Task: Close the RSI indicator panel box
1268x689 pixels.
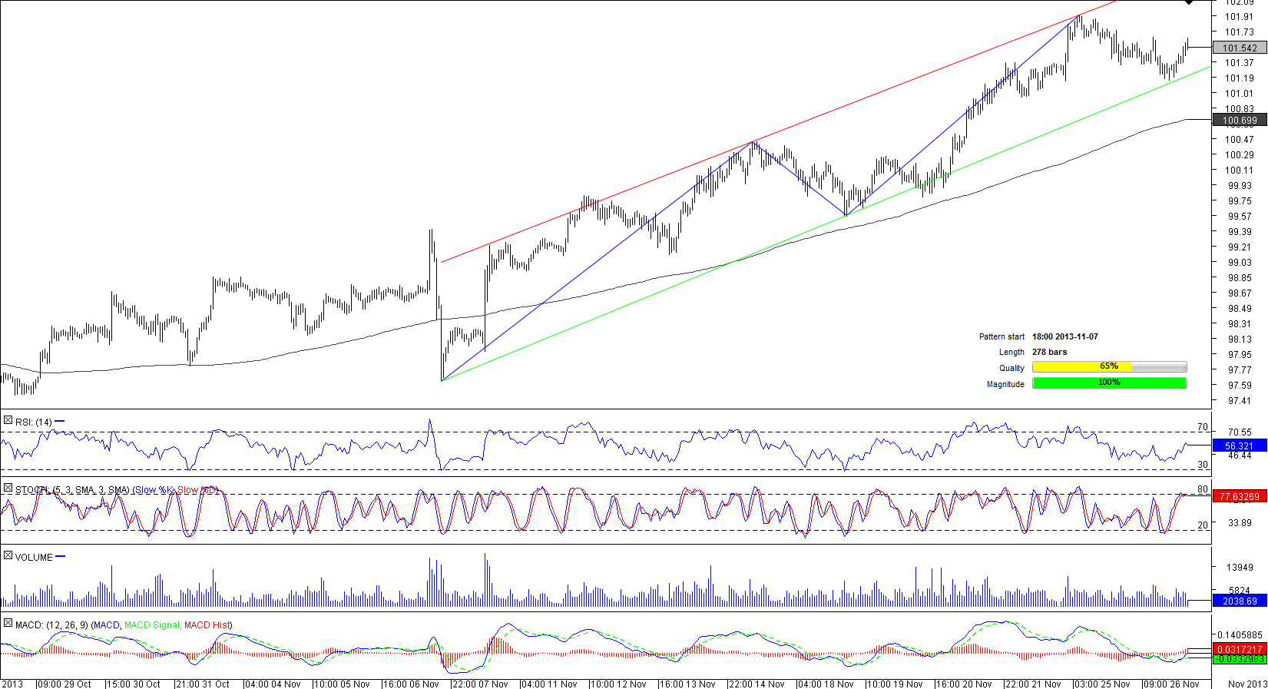Action: (8, 421)
